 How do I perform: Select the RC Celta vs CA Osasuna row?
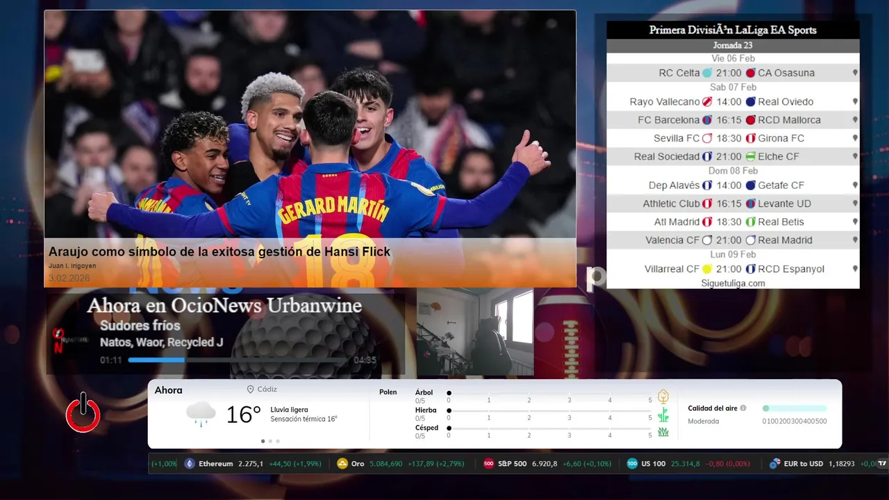click(733, 73)
